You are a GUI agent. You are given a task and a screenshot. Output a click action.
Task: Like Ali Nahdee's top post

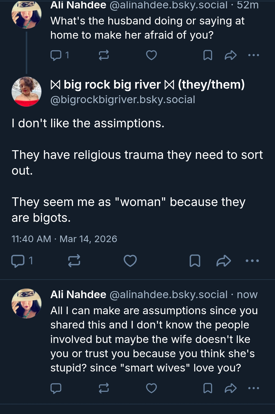click(151, 55)
